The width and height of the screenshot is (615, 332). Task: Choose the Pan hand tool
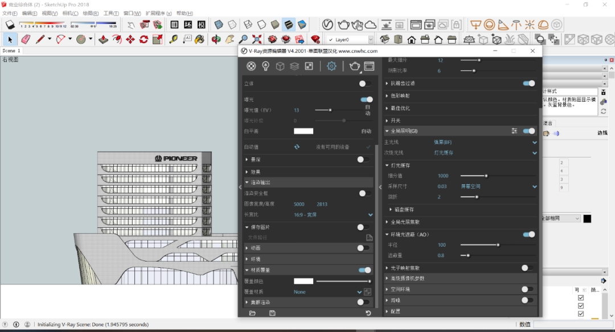point(229,39)
